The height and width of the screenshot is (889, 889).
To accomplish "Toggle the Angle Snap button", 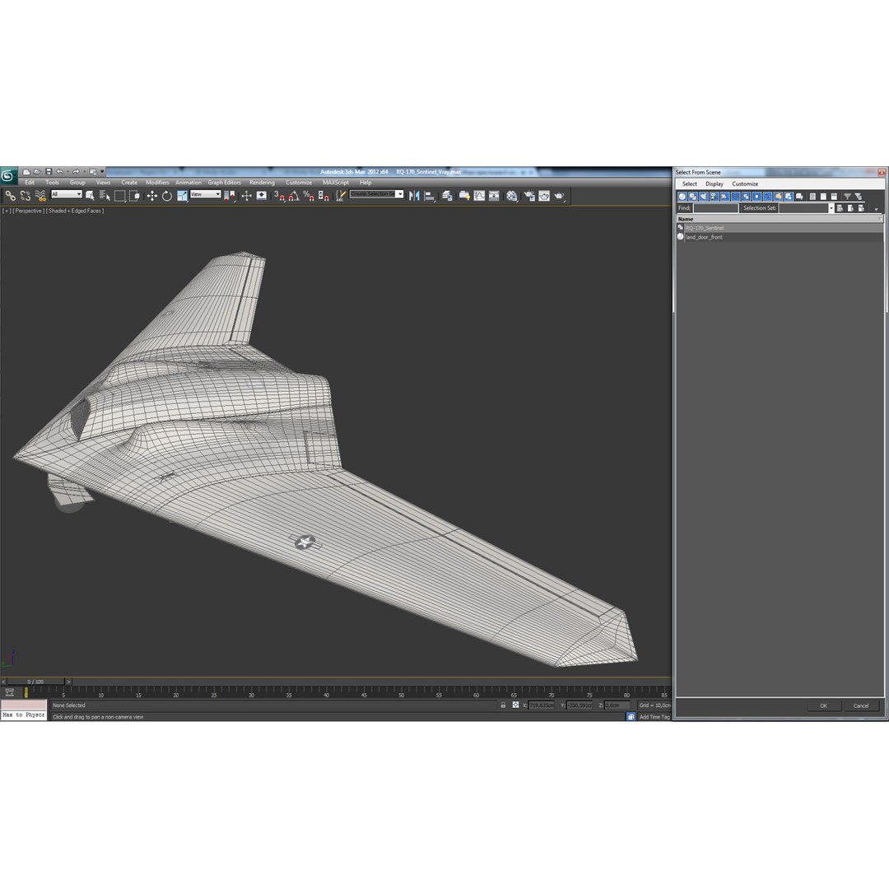I will point(294,196).
